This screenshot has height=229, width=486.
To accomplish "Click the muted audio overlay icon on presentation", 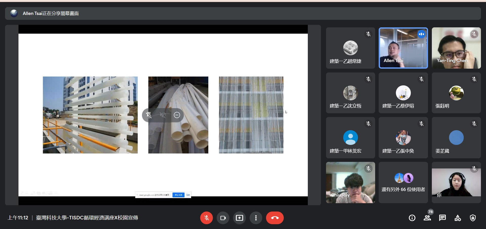I will pyautogui.click(x=163, y=115).
